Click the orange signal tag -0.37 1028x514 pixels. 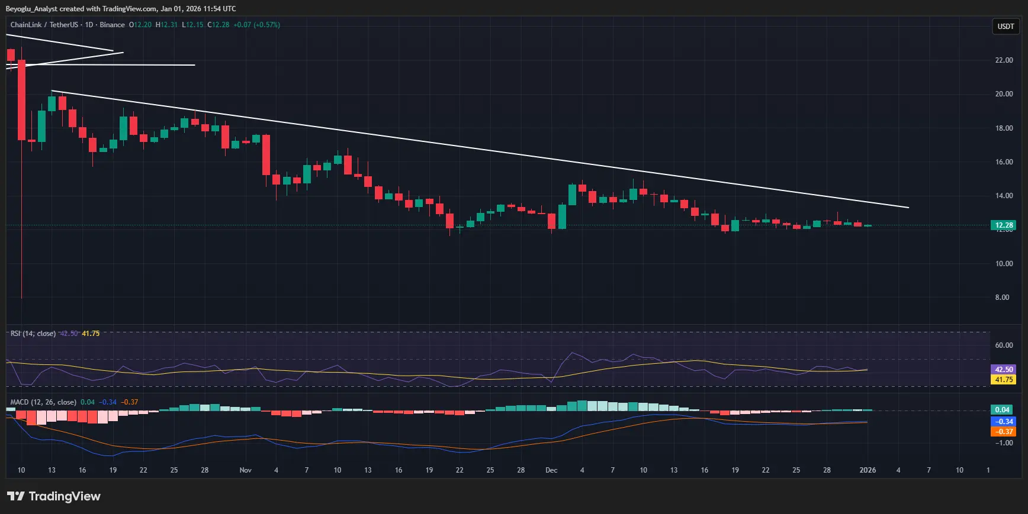point(1003,432)
